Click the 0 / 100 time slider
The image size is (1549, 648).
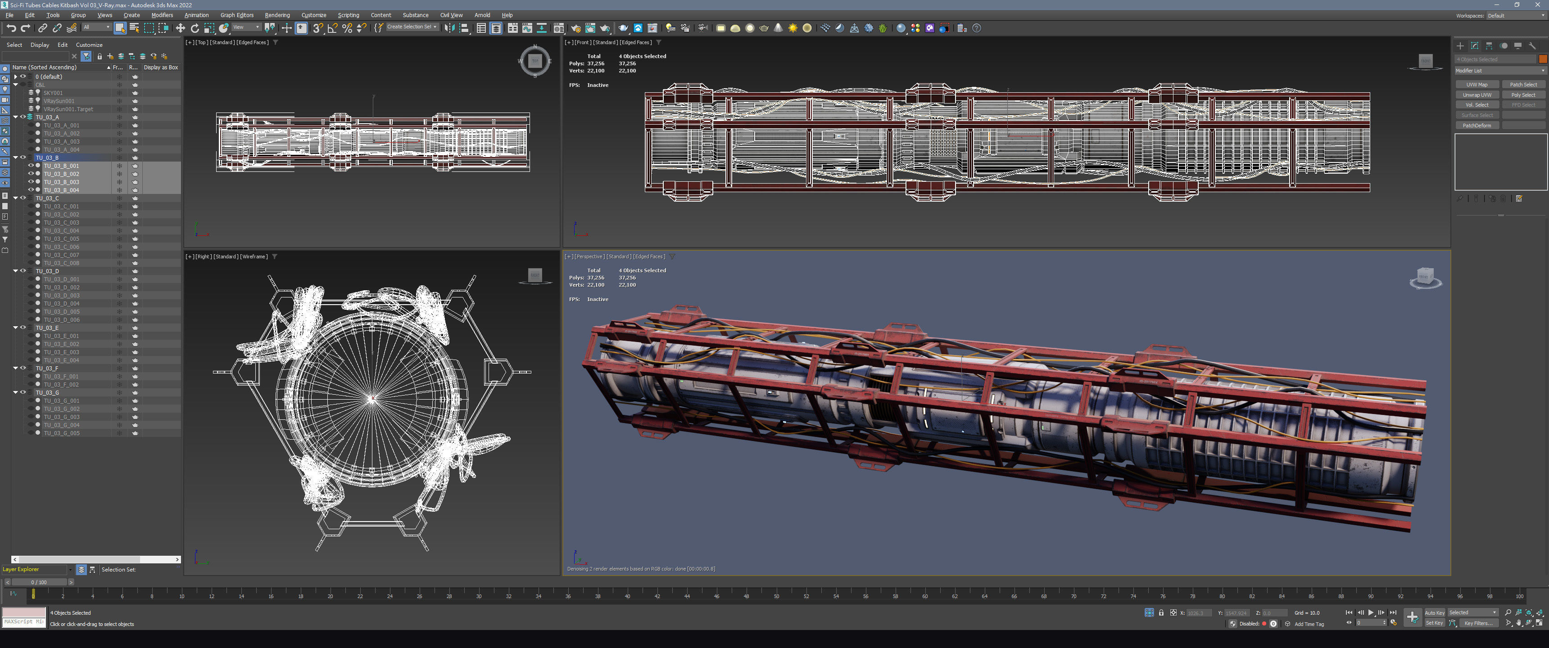[x=39, y=582]
